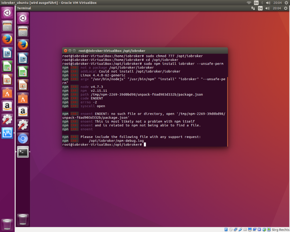Open LibreOffice Impress in the guest VM launcher
This screenshot has width=290, height=232.
coord(23,85)
